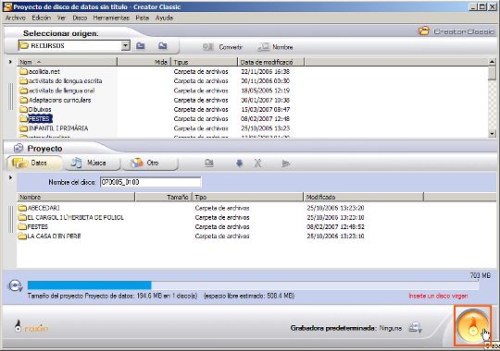The height and width of the screenshot is (351, 500).
Task: Select EL CARGOL I L'HERBETA DE POLIOL folder
Action: pos(70,217)
